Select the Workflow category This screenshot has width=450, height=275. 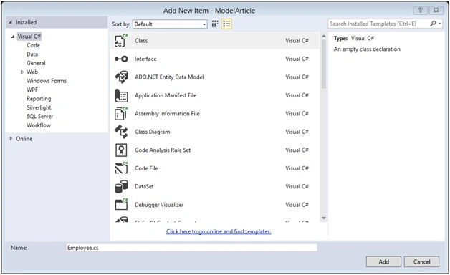pos(39,125)
